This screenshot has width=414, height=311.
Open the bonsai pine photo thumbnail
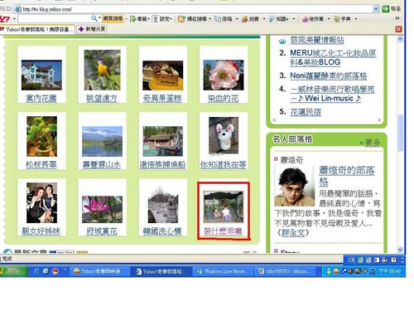tap(41, 136)
